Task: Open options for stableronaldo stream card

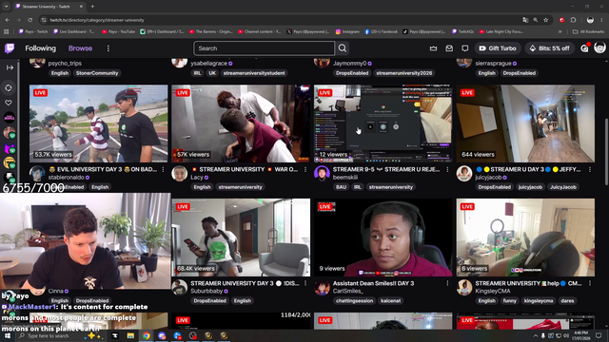Action: (163, 169)
